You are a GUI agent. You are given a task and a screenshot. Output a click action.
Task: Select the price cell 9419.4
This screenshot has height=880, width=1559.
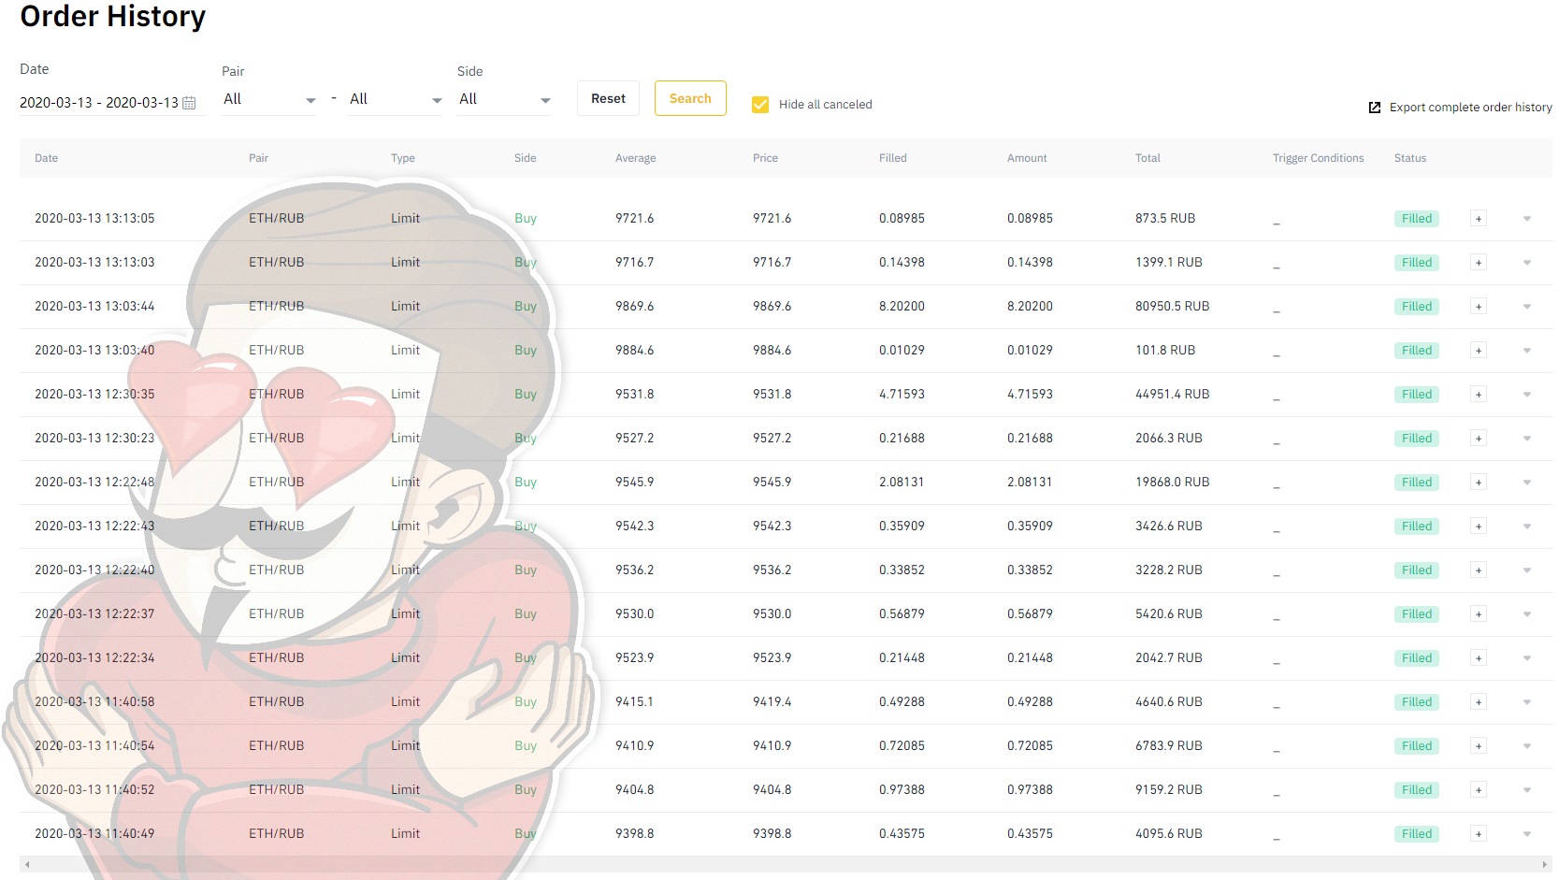point(772,702)
